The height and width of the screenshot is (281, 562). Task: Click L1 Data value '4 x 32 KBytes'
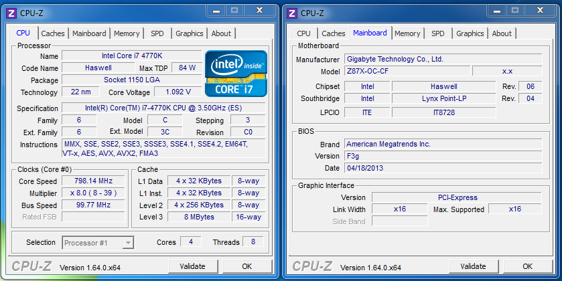pos(199,181)
